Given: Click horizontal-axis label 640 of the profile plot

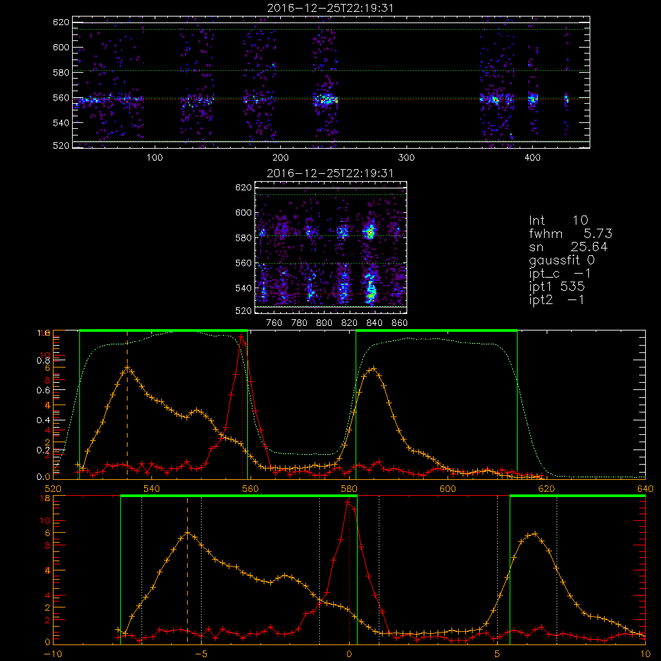Looking at the screenshot, I should 645,488.
